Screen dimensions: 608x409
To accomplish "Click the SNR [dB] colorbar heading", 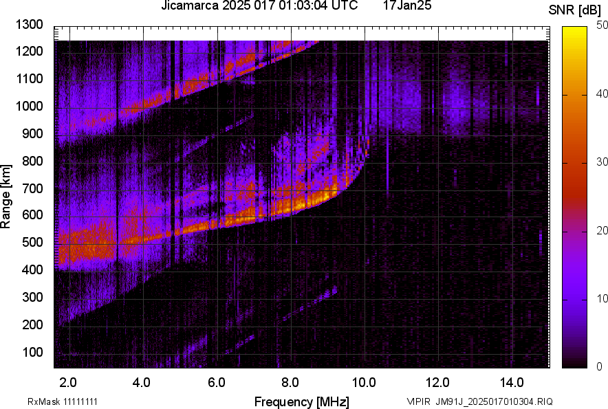I will (575, 10).
